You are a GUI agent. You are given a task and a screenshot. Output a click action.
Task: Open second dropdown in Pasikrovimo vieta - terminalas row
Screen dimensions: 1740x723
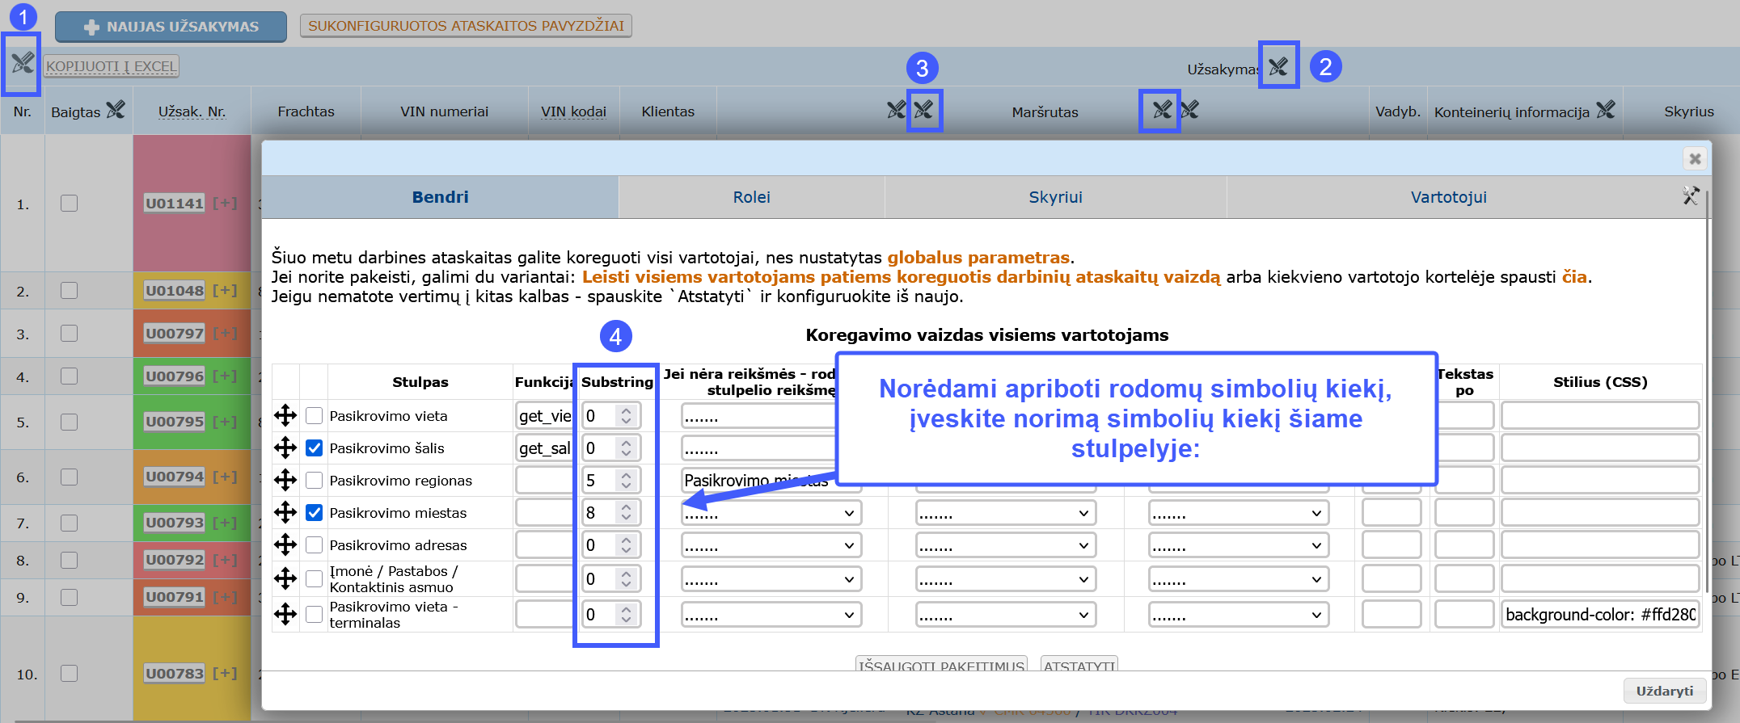[1006, 615]
